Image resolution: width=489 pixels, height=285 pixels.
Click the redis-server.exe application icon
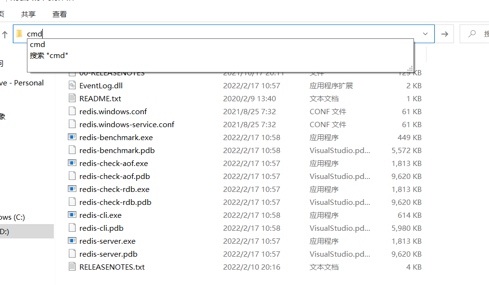(x=72, y=241)
